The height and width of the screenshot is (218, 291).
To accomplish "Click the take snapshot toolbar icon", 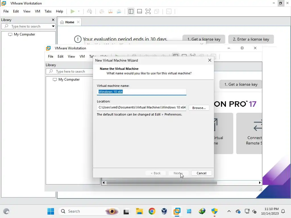I will point(101,11).
